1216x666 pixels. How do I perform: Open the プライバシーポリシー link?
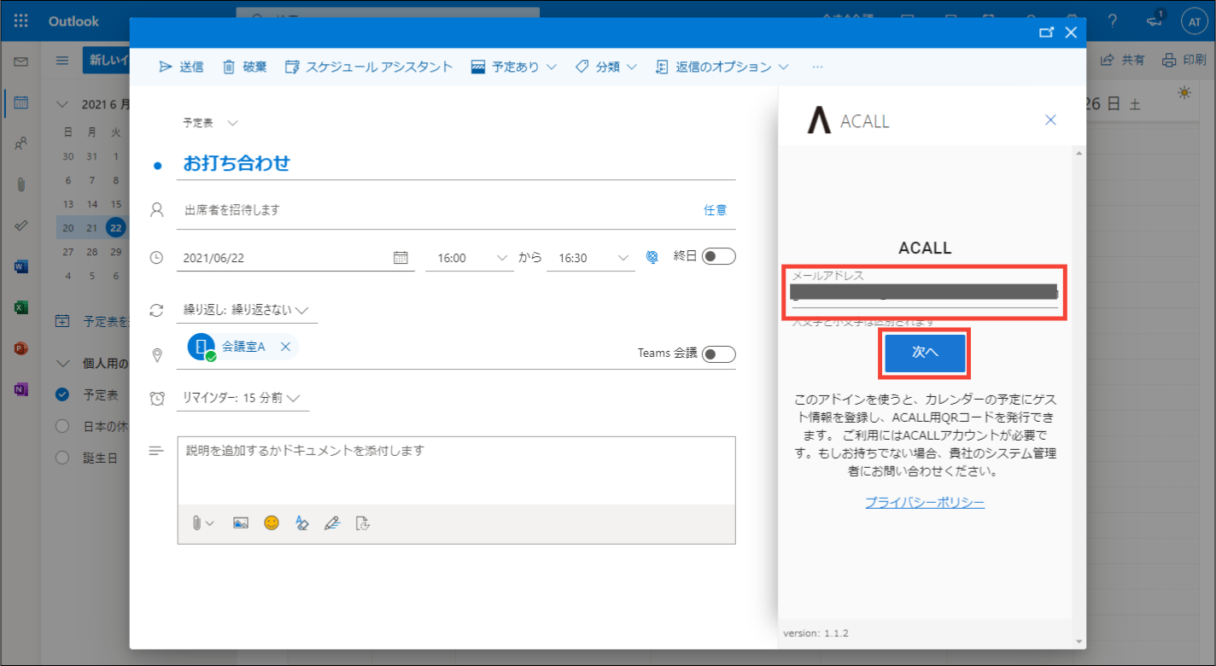pos(925,503)
